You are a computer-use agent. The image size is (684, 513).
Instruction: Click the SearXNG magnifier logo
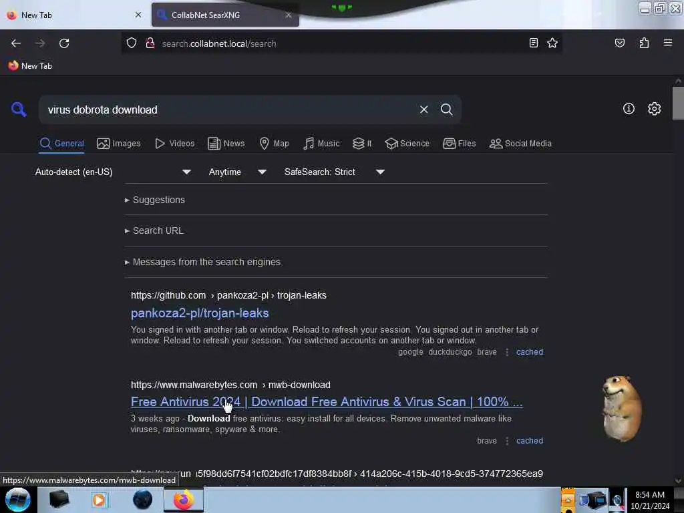[x=18, y=109]
